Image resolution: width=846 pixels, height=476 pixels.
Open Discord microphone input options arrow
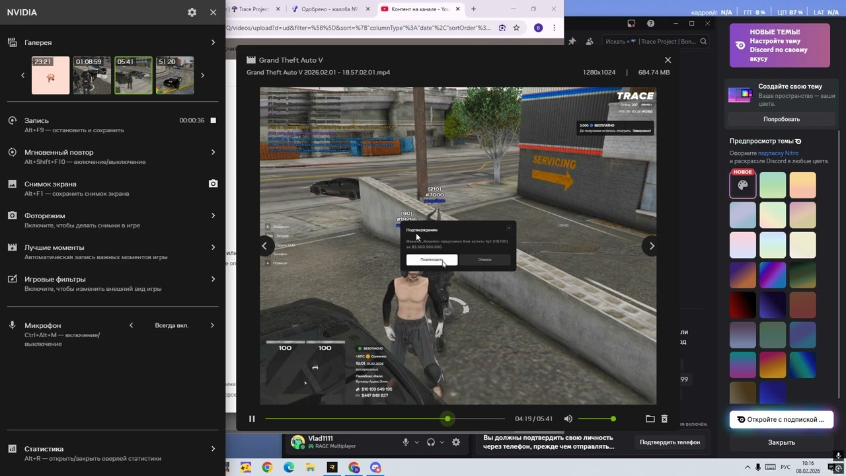point(416,442)
